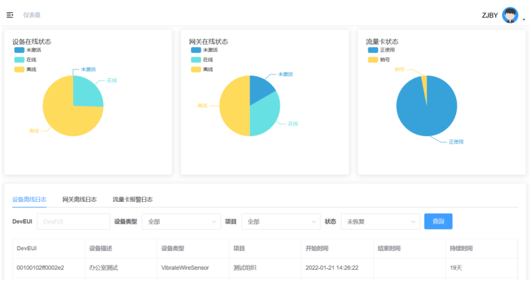This screenshot has width=530, height=282.
Task: Switch to 流量卡报警日志 tab
Action: pos(132,199)
